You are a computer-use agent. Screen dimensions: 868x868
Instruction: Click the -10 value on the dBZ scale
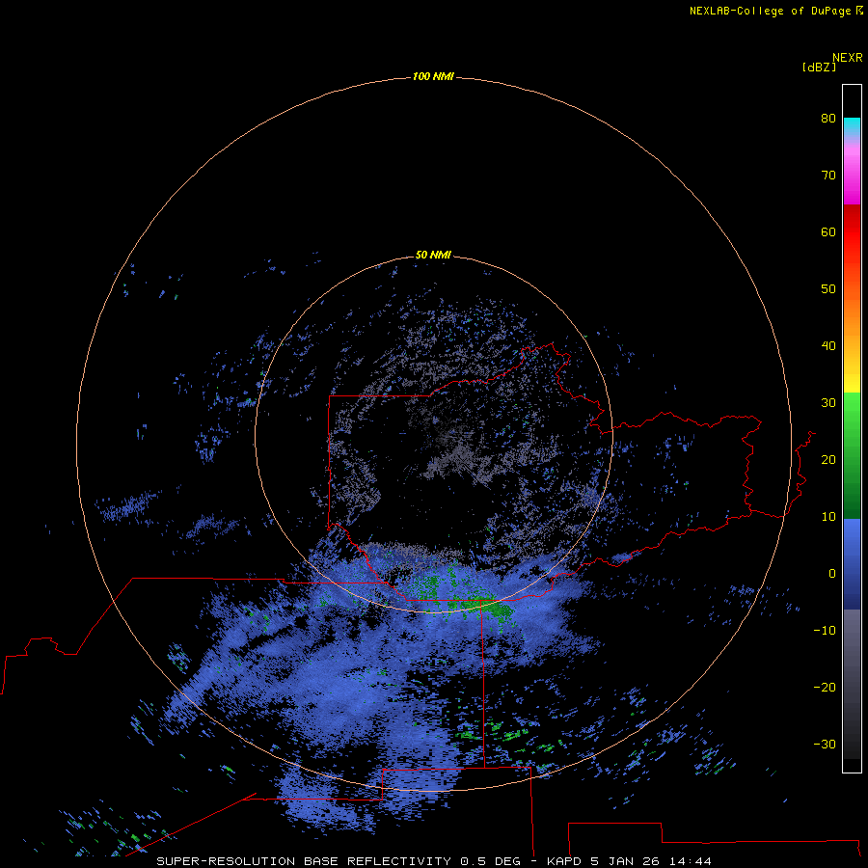coord(825,631)
